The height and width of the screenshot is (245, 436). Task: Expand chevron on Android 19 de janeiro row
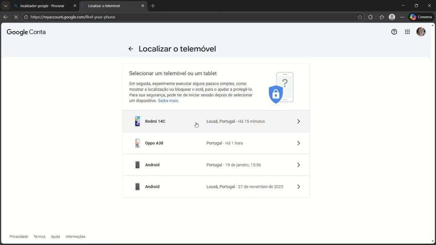pyautogui.click(x=298, y=165)
